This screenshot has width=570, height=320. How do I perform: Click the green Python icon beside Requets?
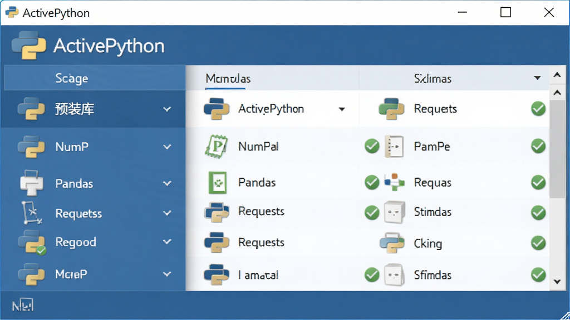(391, 109)
